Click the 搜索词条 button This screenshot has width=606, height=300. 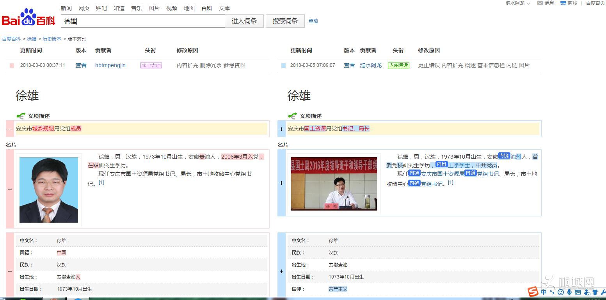[x=285, y=21]
